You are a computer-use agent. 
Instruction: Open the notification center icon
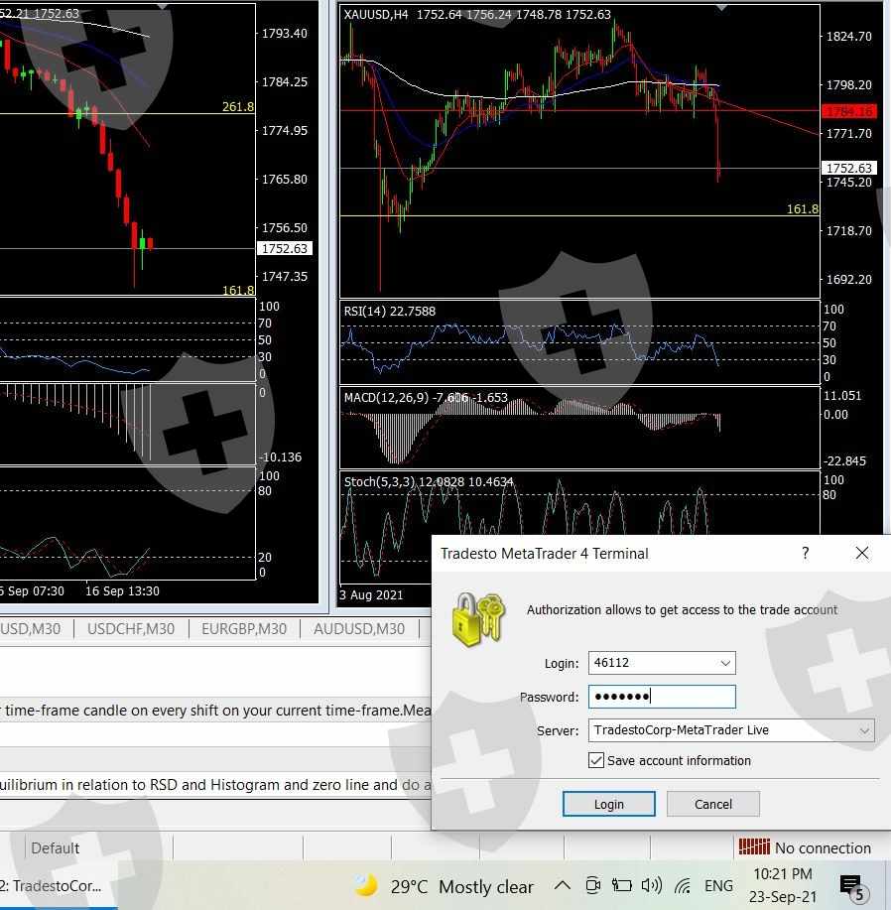click(852, 888)
